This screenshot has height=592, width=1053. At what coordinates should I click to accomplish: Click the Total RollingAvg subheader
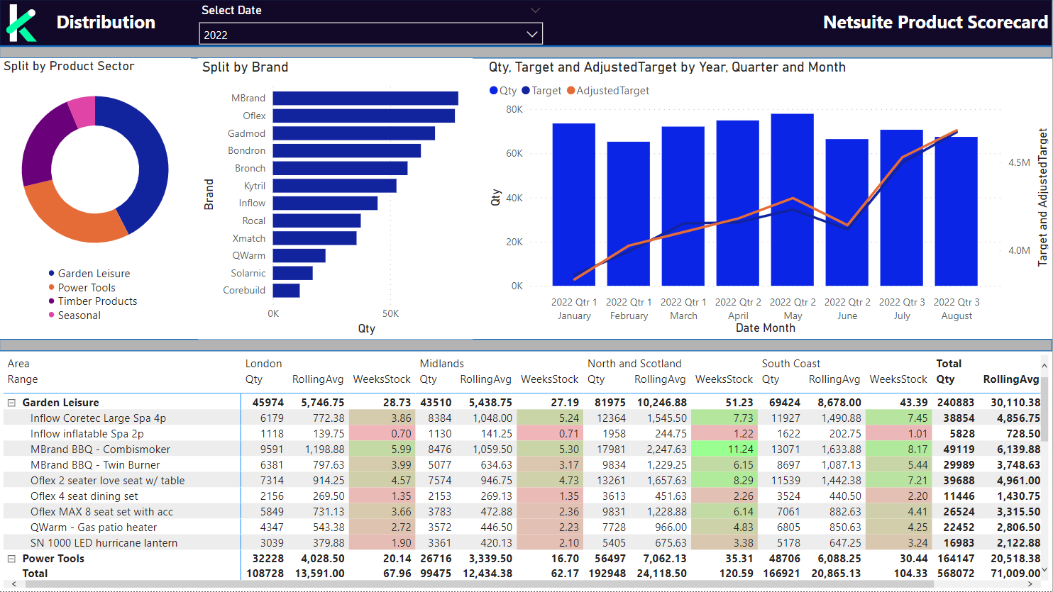1011,379
